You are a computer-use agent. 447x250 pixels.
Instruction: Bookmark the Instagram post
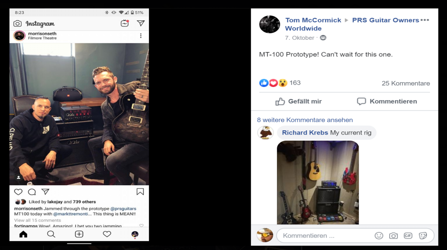tap(140, 192)
